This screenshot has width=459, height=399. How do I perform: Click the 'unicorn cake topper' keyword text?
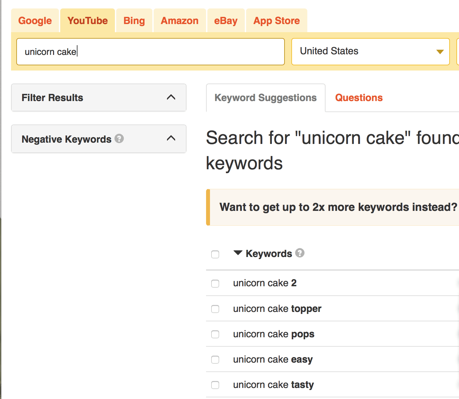[277, 309]
